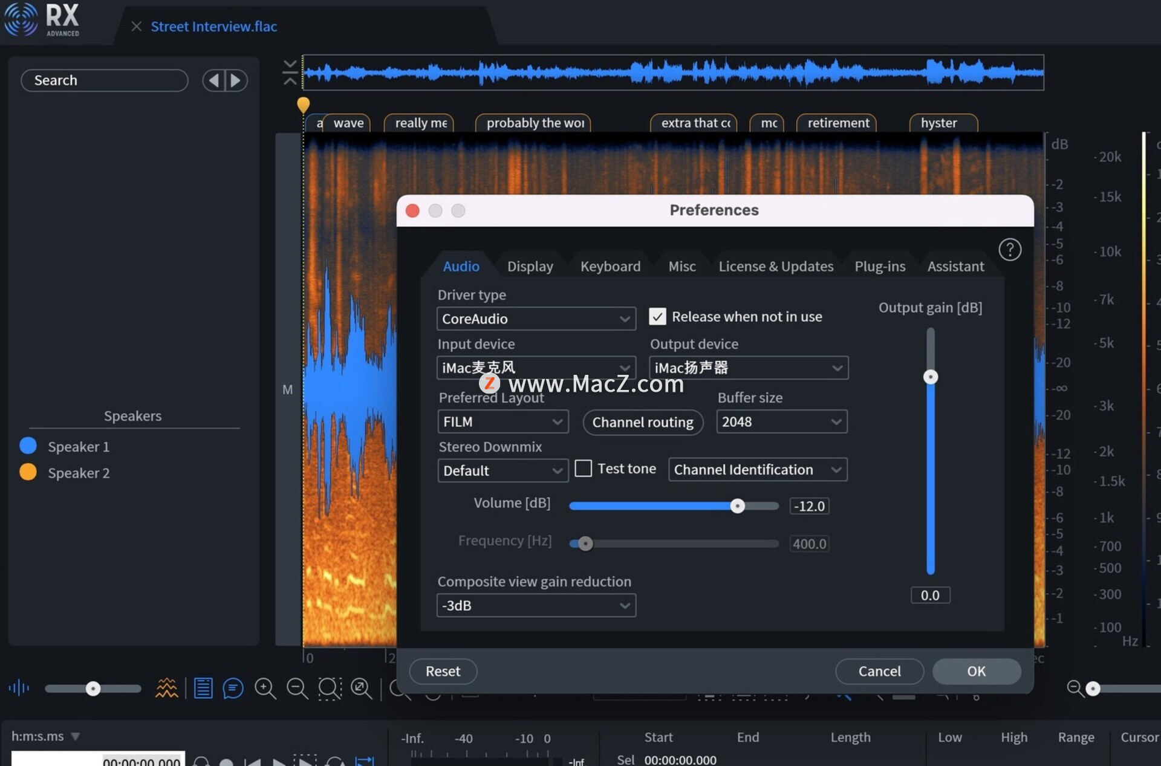
Task: Enable the Test tone checkbox
Action: pyautogui.click(x=583, y=469)
